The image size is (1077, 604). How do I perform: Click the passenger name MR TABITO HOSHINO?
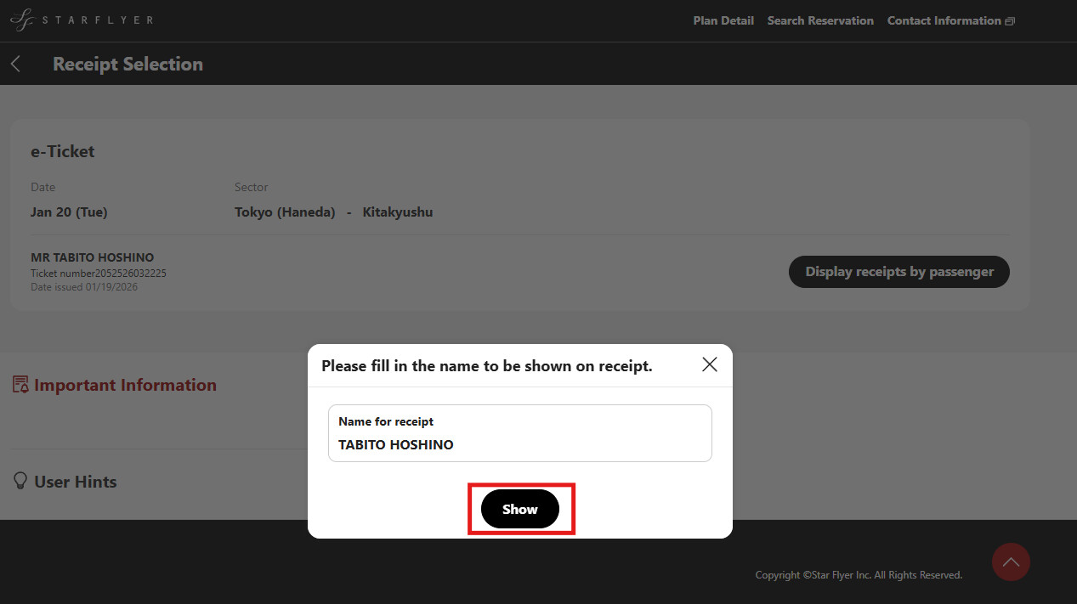[92, 257]
